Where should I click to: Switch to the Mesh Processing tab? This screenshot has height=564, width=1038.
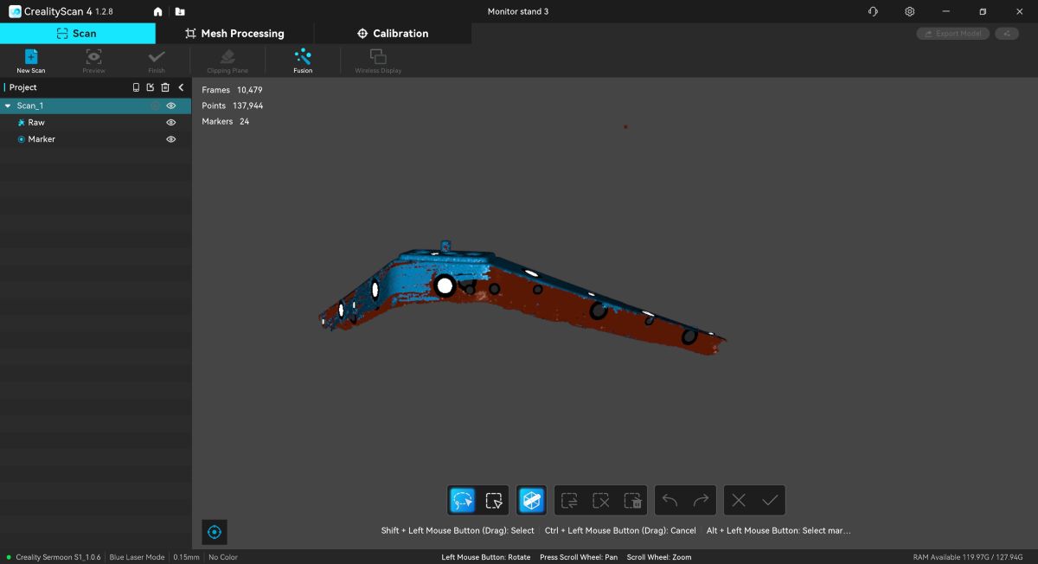234,33
